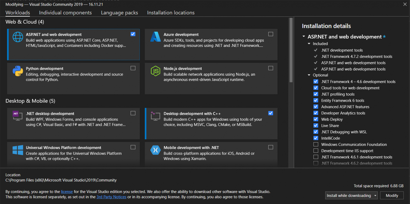410x204 pixels.
Task: Collapse the Optional components list
Action: [309, 75]
